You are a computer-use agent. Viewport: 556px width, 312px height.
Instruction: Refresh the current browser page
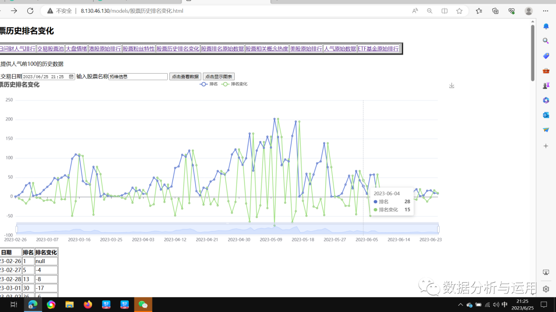click(30, 11)
